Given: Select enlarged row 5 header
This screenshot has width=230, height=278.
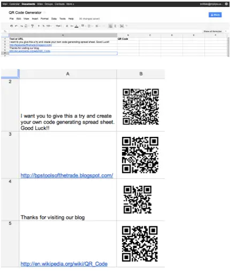Looking at the screenshot, I should [x=10, y=244].
